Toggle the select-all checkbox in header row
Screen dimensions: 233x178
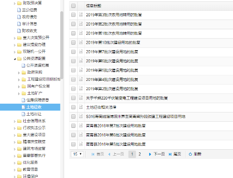point(73,6)
